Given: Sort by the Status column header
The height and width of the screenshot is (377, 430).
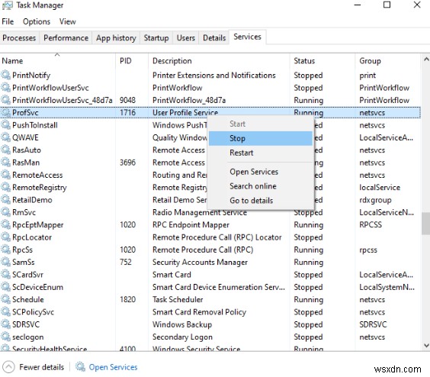Looking at the screenshot, I should click(x=322, y=61).
